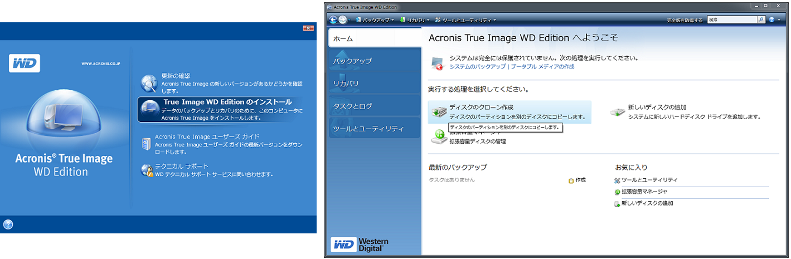Click the help question mark in installer footer
791x259 pixels.
click(x=8, y=224)
